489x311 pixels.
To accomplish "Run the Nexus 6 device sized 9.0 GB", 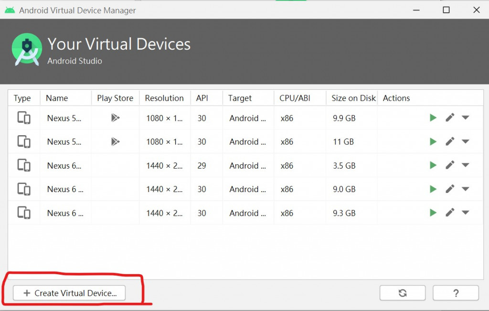I will tap(433, 189).
